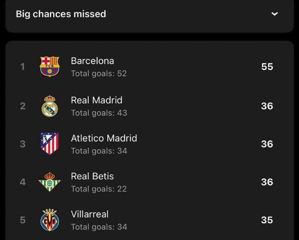Click Barcelona's Total goals: 52 text

pyautogui.click(x=99, y=74)
